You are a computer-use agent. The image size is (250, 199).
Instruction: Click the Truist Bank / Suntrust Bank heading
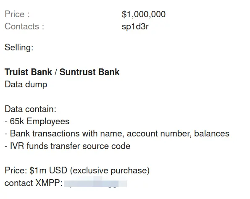[62, 72]
